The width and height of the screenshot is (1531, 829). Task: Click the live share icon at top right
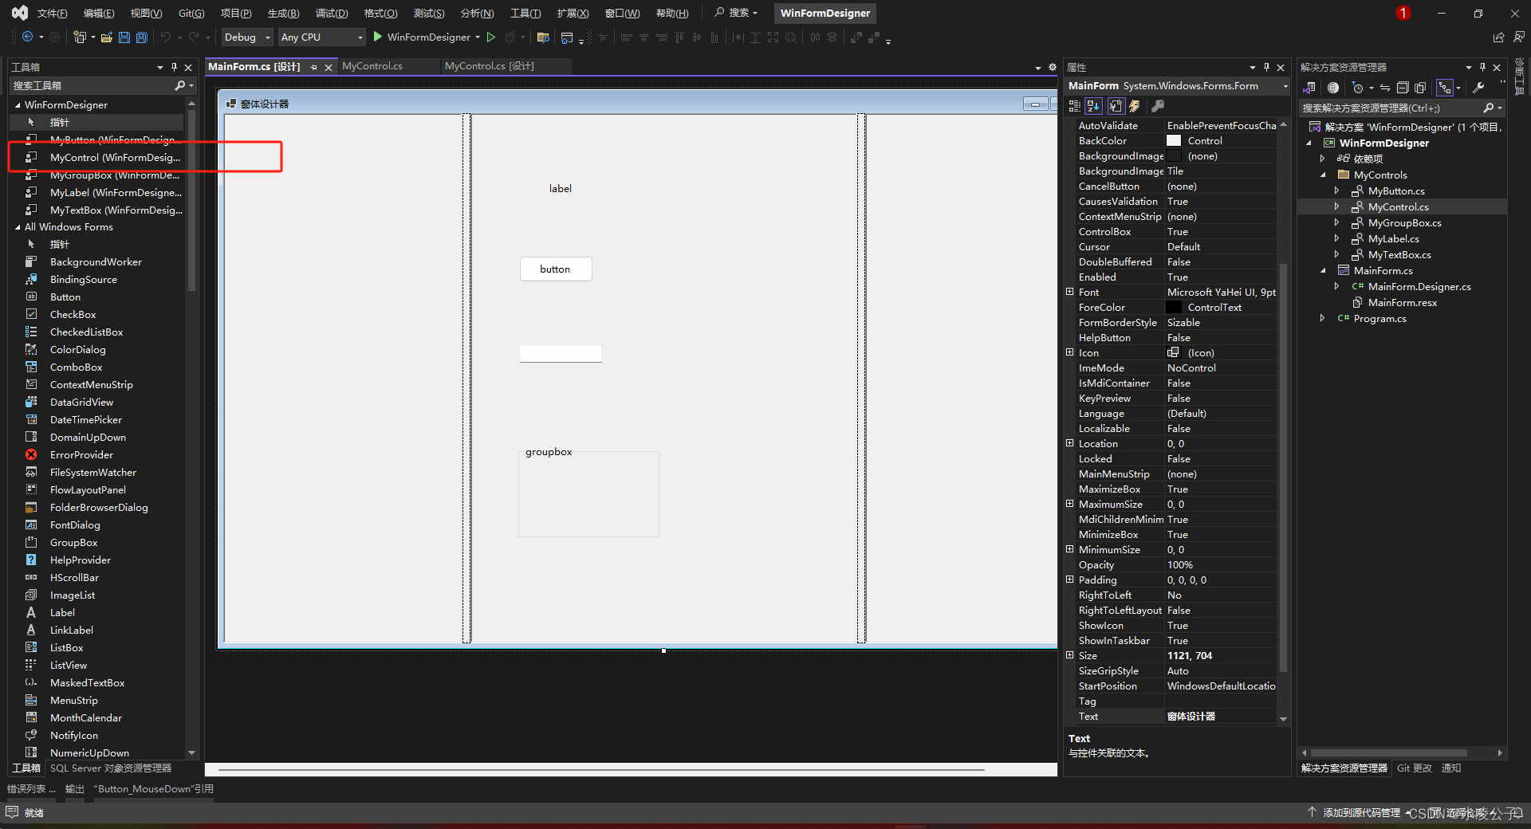tap(1498, 37)
